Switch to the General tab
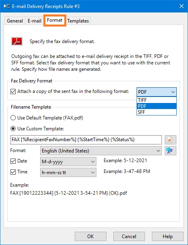The height and width of the screenshot is (245, 188). pos(15,21)
